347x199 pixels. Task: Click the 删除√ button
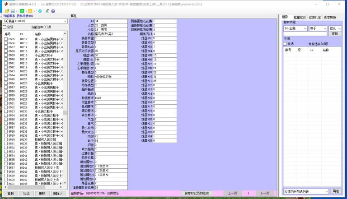coord(58,194)
